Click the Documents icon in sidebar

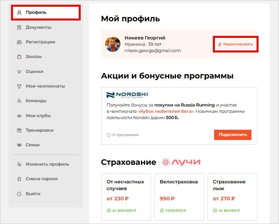[19, 28]
